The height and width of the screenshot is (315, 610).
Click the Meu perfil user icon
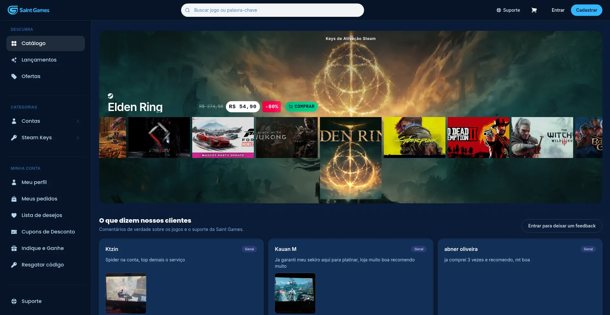[x=14, y=182]
